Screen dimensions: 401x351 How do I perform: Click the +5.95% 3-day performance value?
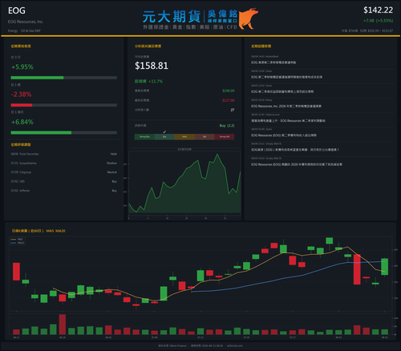click(22, 67)
